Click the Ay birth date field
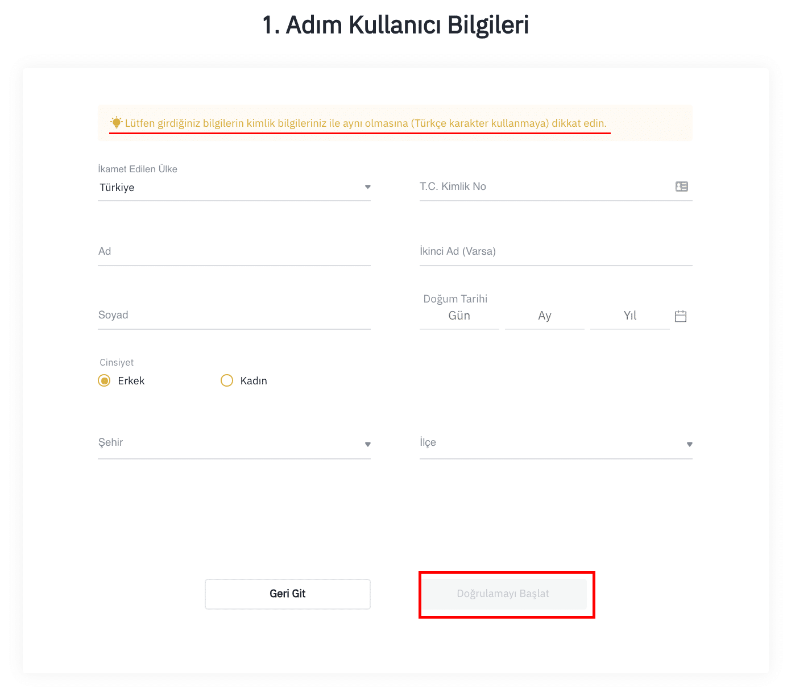Screen dimensions: 787x688 (544, 316)
